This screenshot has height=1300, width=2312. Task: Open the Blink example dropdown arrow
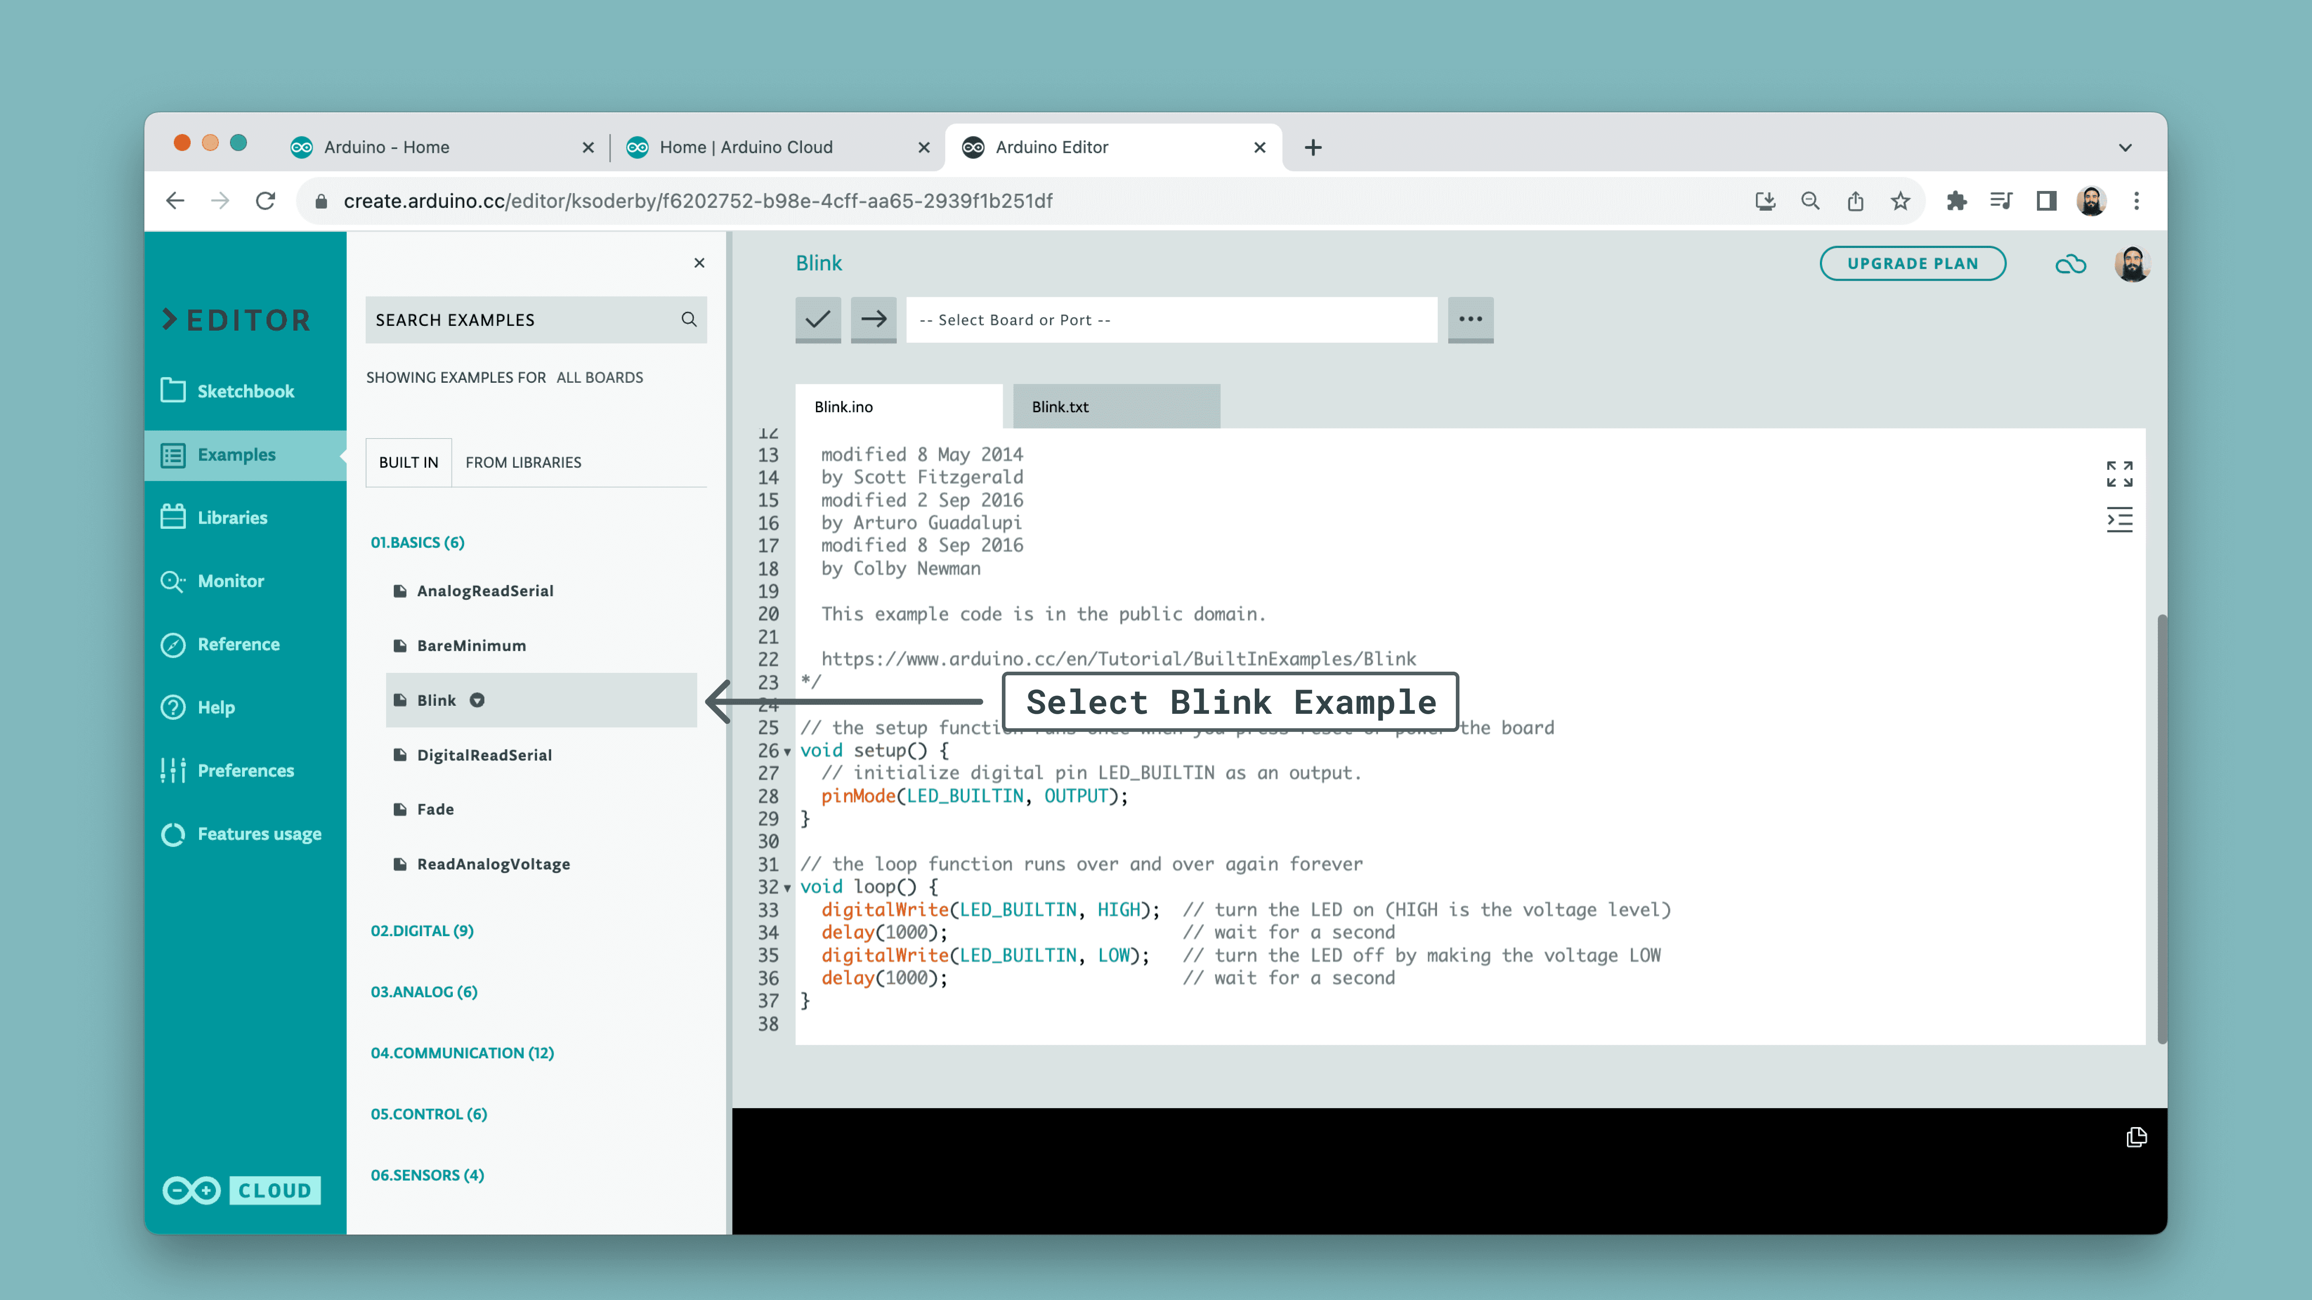[x=478, y=701]
